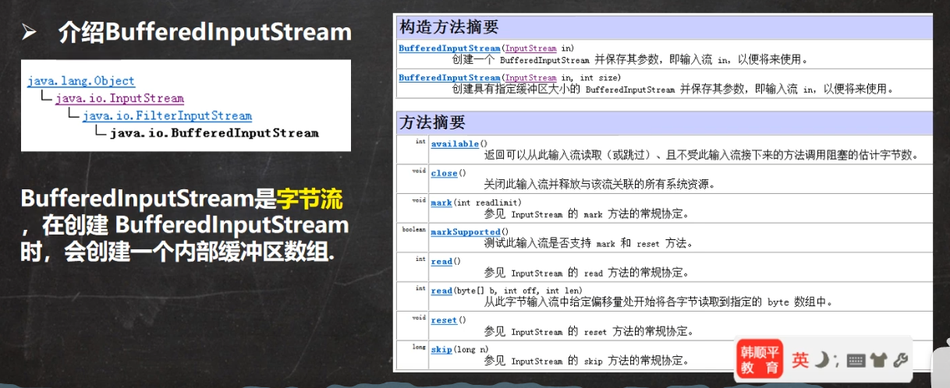This screenshot has height=388, width=950.
Task: Click the 韩顺平教育 red logo on the input bar
Action: pos(758,359)
